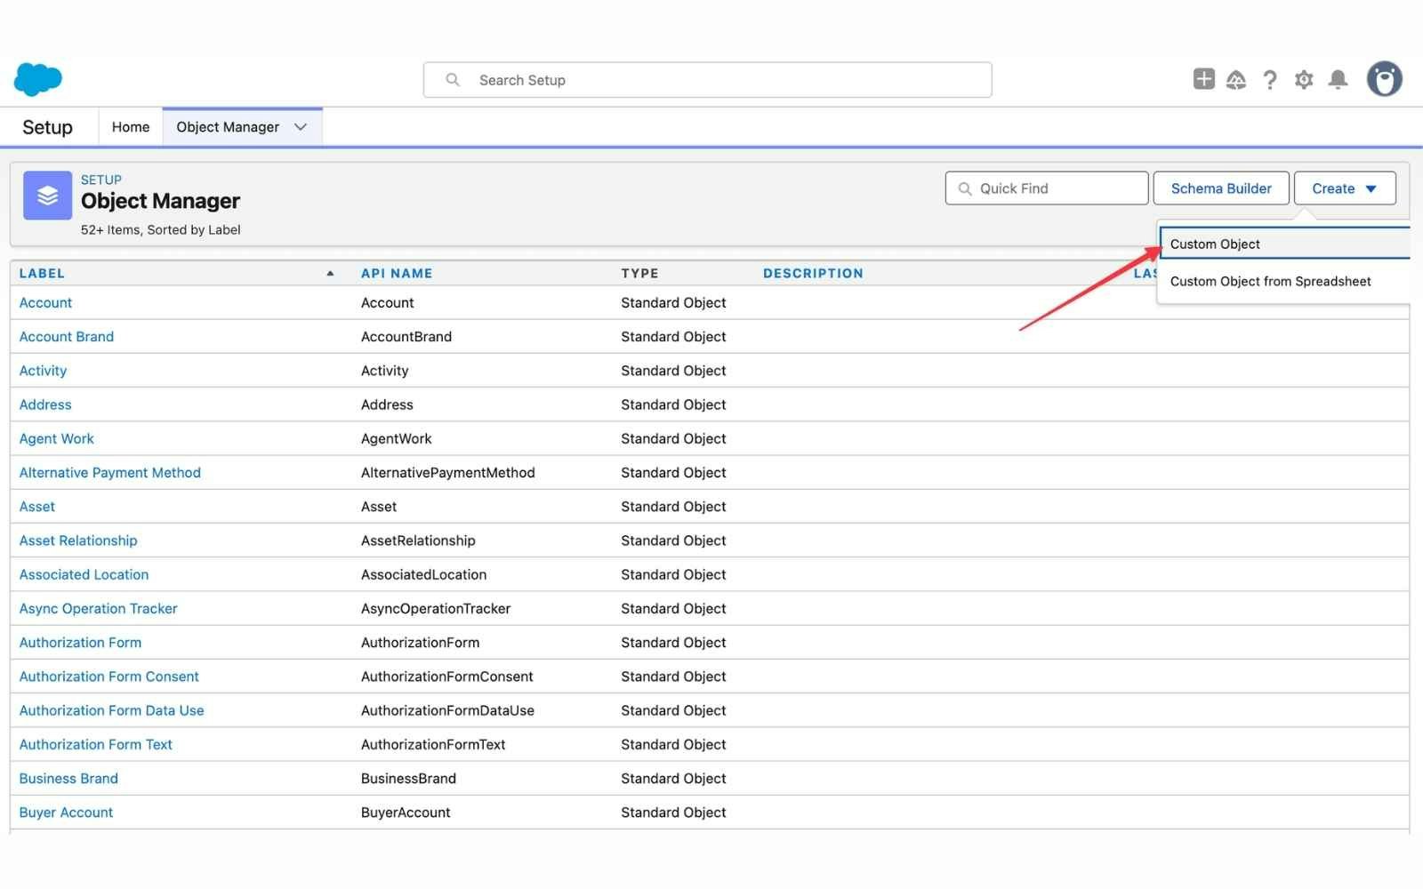This screenshot has width=1423, height=889.
Task: Select the Object Manager tab
Action: (228, 127)
